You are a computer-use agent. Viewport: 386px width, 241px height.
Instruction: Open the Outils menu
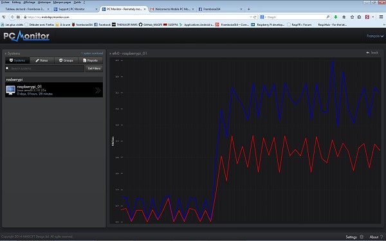click(77, 2)
